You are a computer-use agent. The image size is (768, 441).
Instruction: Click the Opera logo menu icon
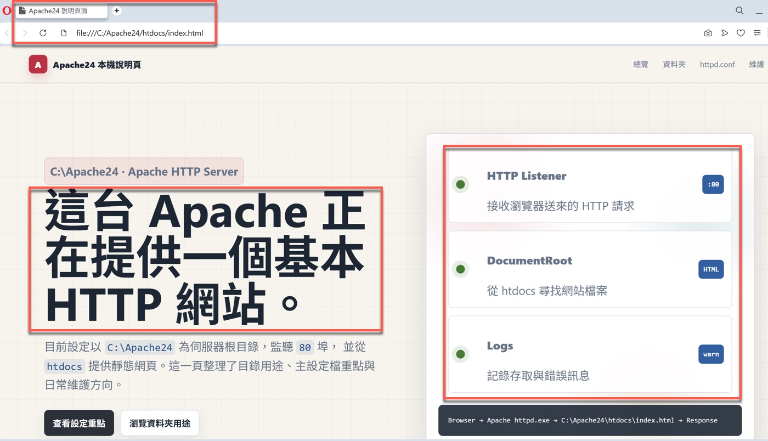click(5, 10)
